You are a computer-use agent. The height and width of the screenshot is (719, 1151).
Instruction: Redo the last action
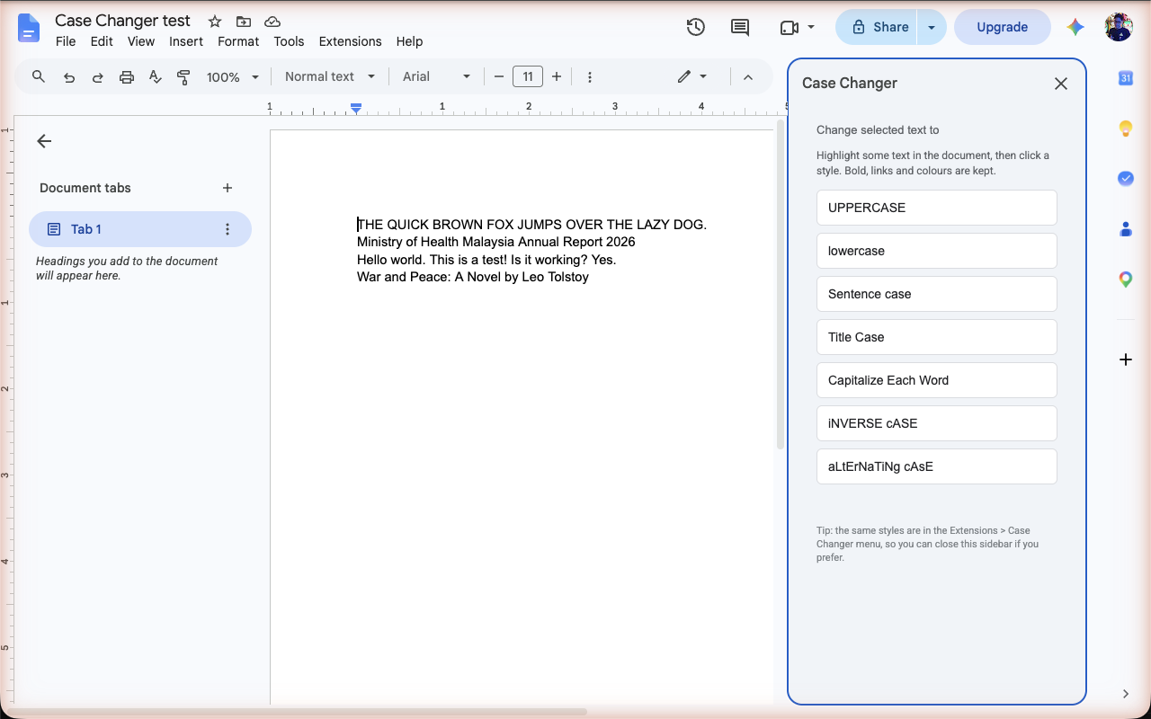point(97,77)
